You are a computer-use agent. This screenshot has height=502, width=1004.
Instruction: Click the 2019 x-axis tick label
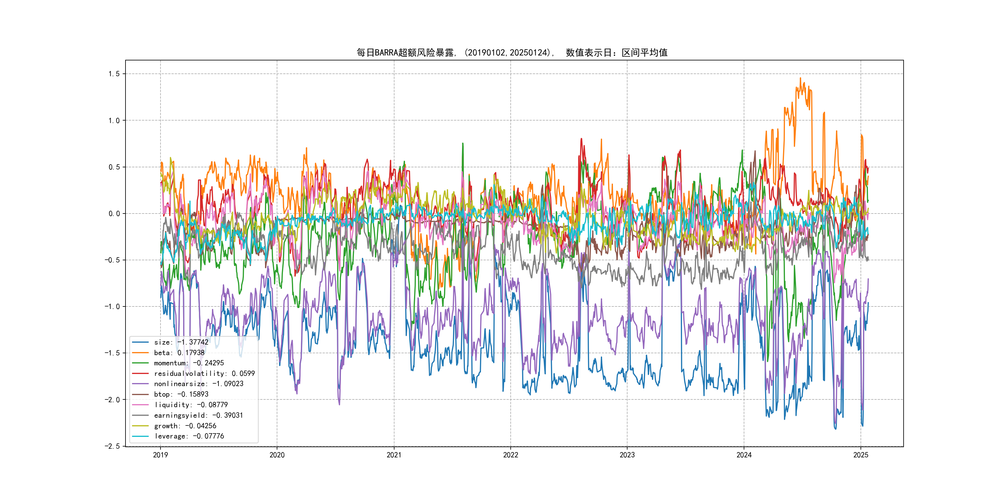(161, 455)
